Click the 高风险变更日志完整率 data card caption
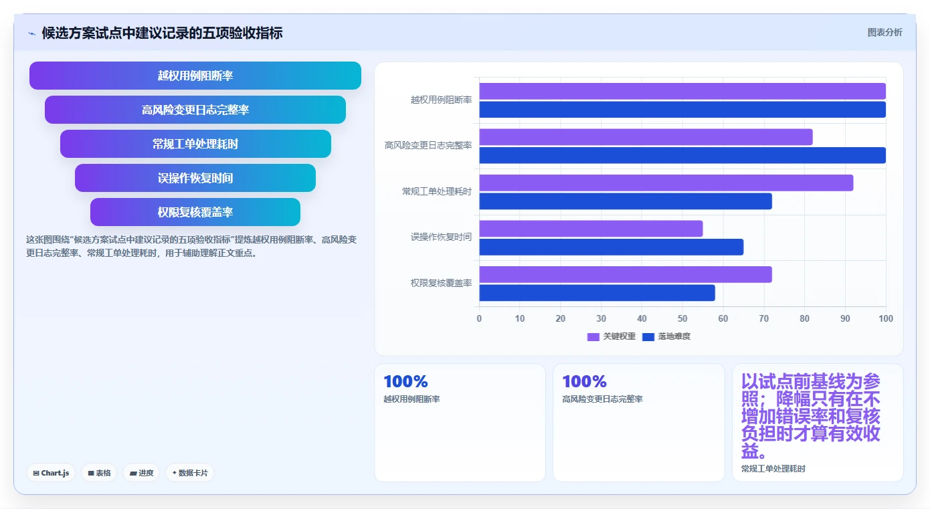The image size is (930, 509). click(602, 399)
